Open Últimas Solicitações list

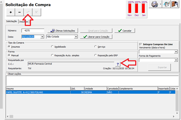(63, 31)
